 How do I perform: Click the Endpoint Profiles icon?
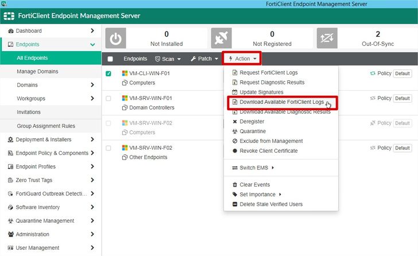pyautogui.click(x=11, y=166)
